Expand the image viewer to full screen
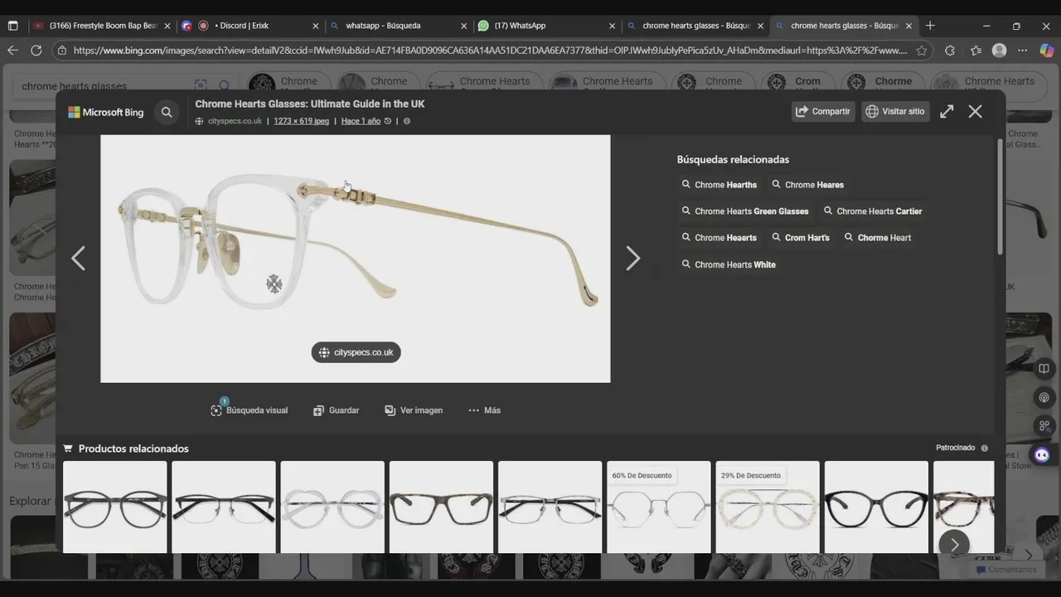The image size is (1061, 597). (x=947, y=111)
